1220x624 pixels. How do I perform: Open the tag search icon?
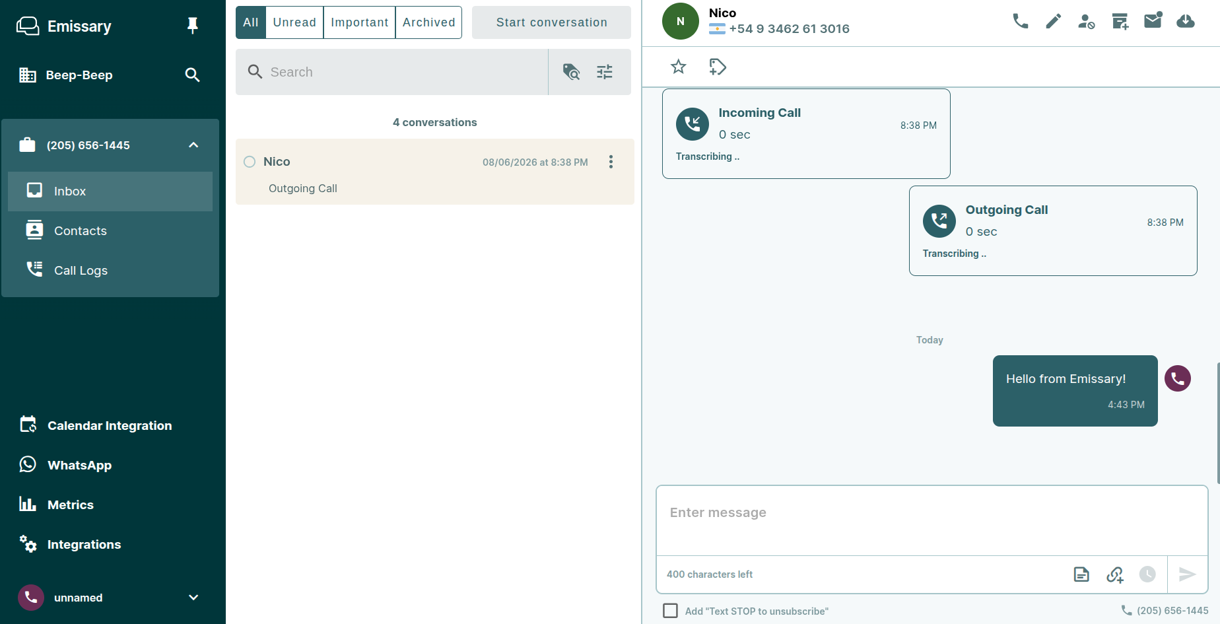click(x=571, y=71)
